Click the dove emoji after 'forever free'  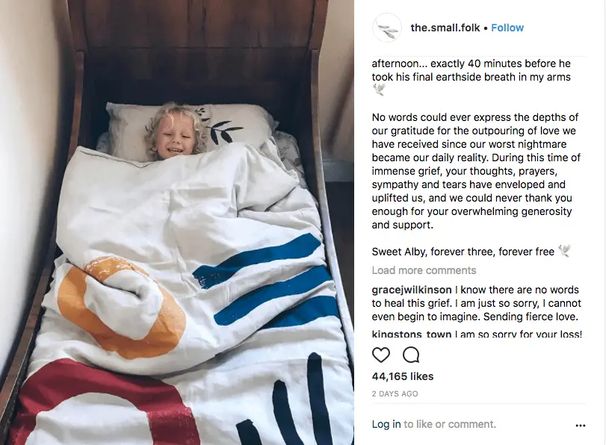point(564,251)
